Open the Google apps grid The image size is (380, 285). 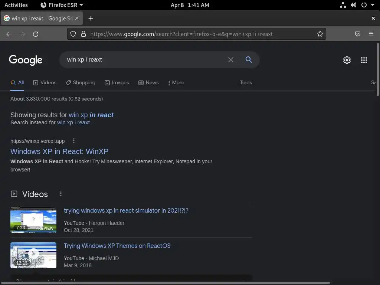pos(364,60)
